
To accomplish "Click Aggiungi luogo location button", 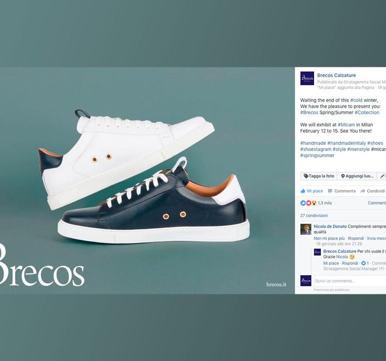I will pos(357,176).
